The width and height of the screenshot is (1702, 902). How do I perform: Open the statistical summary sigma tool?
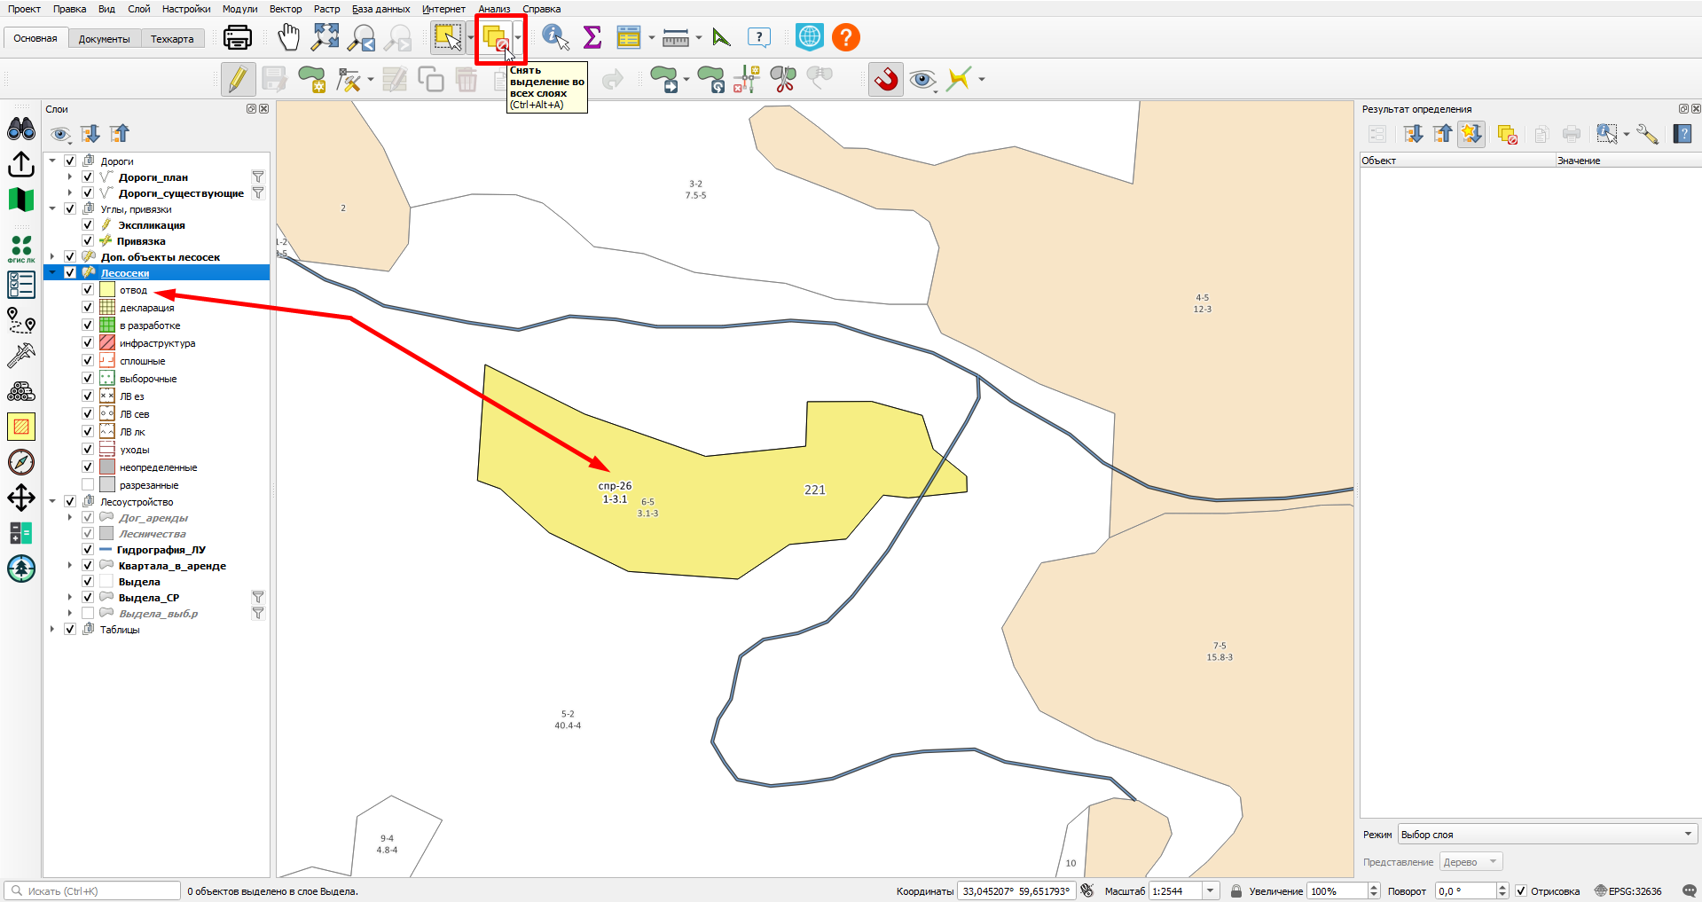592,37
